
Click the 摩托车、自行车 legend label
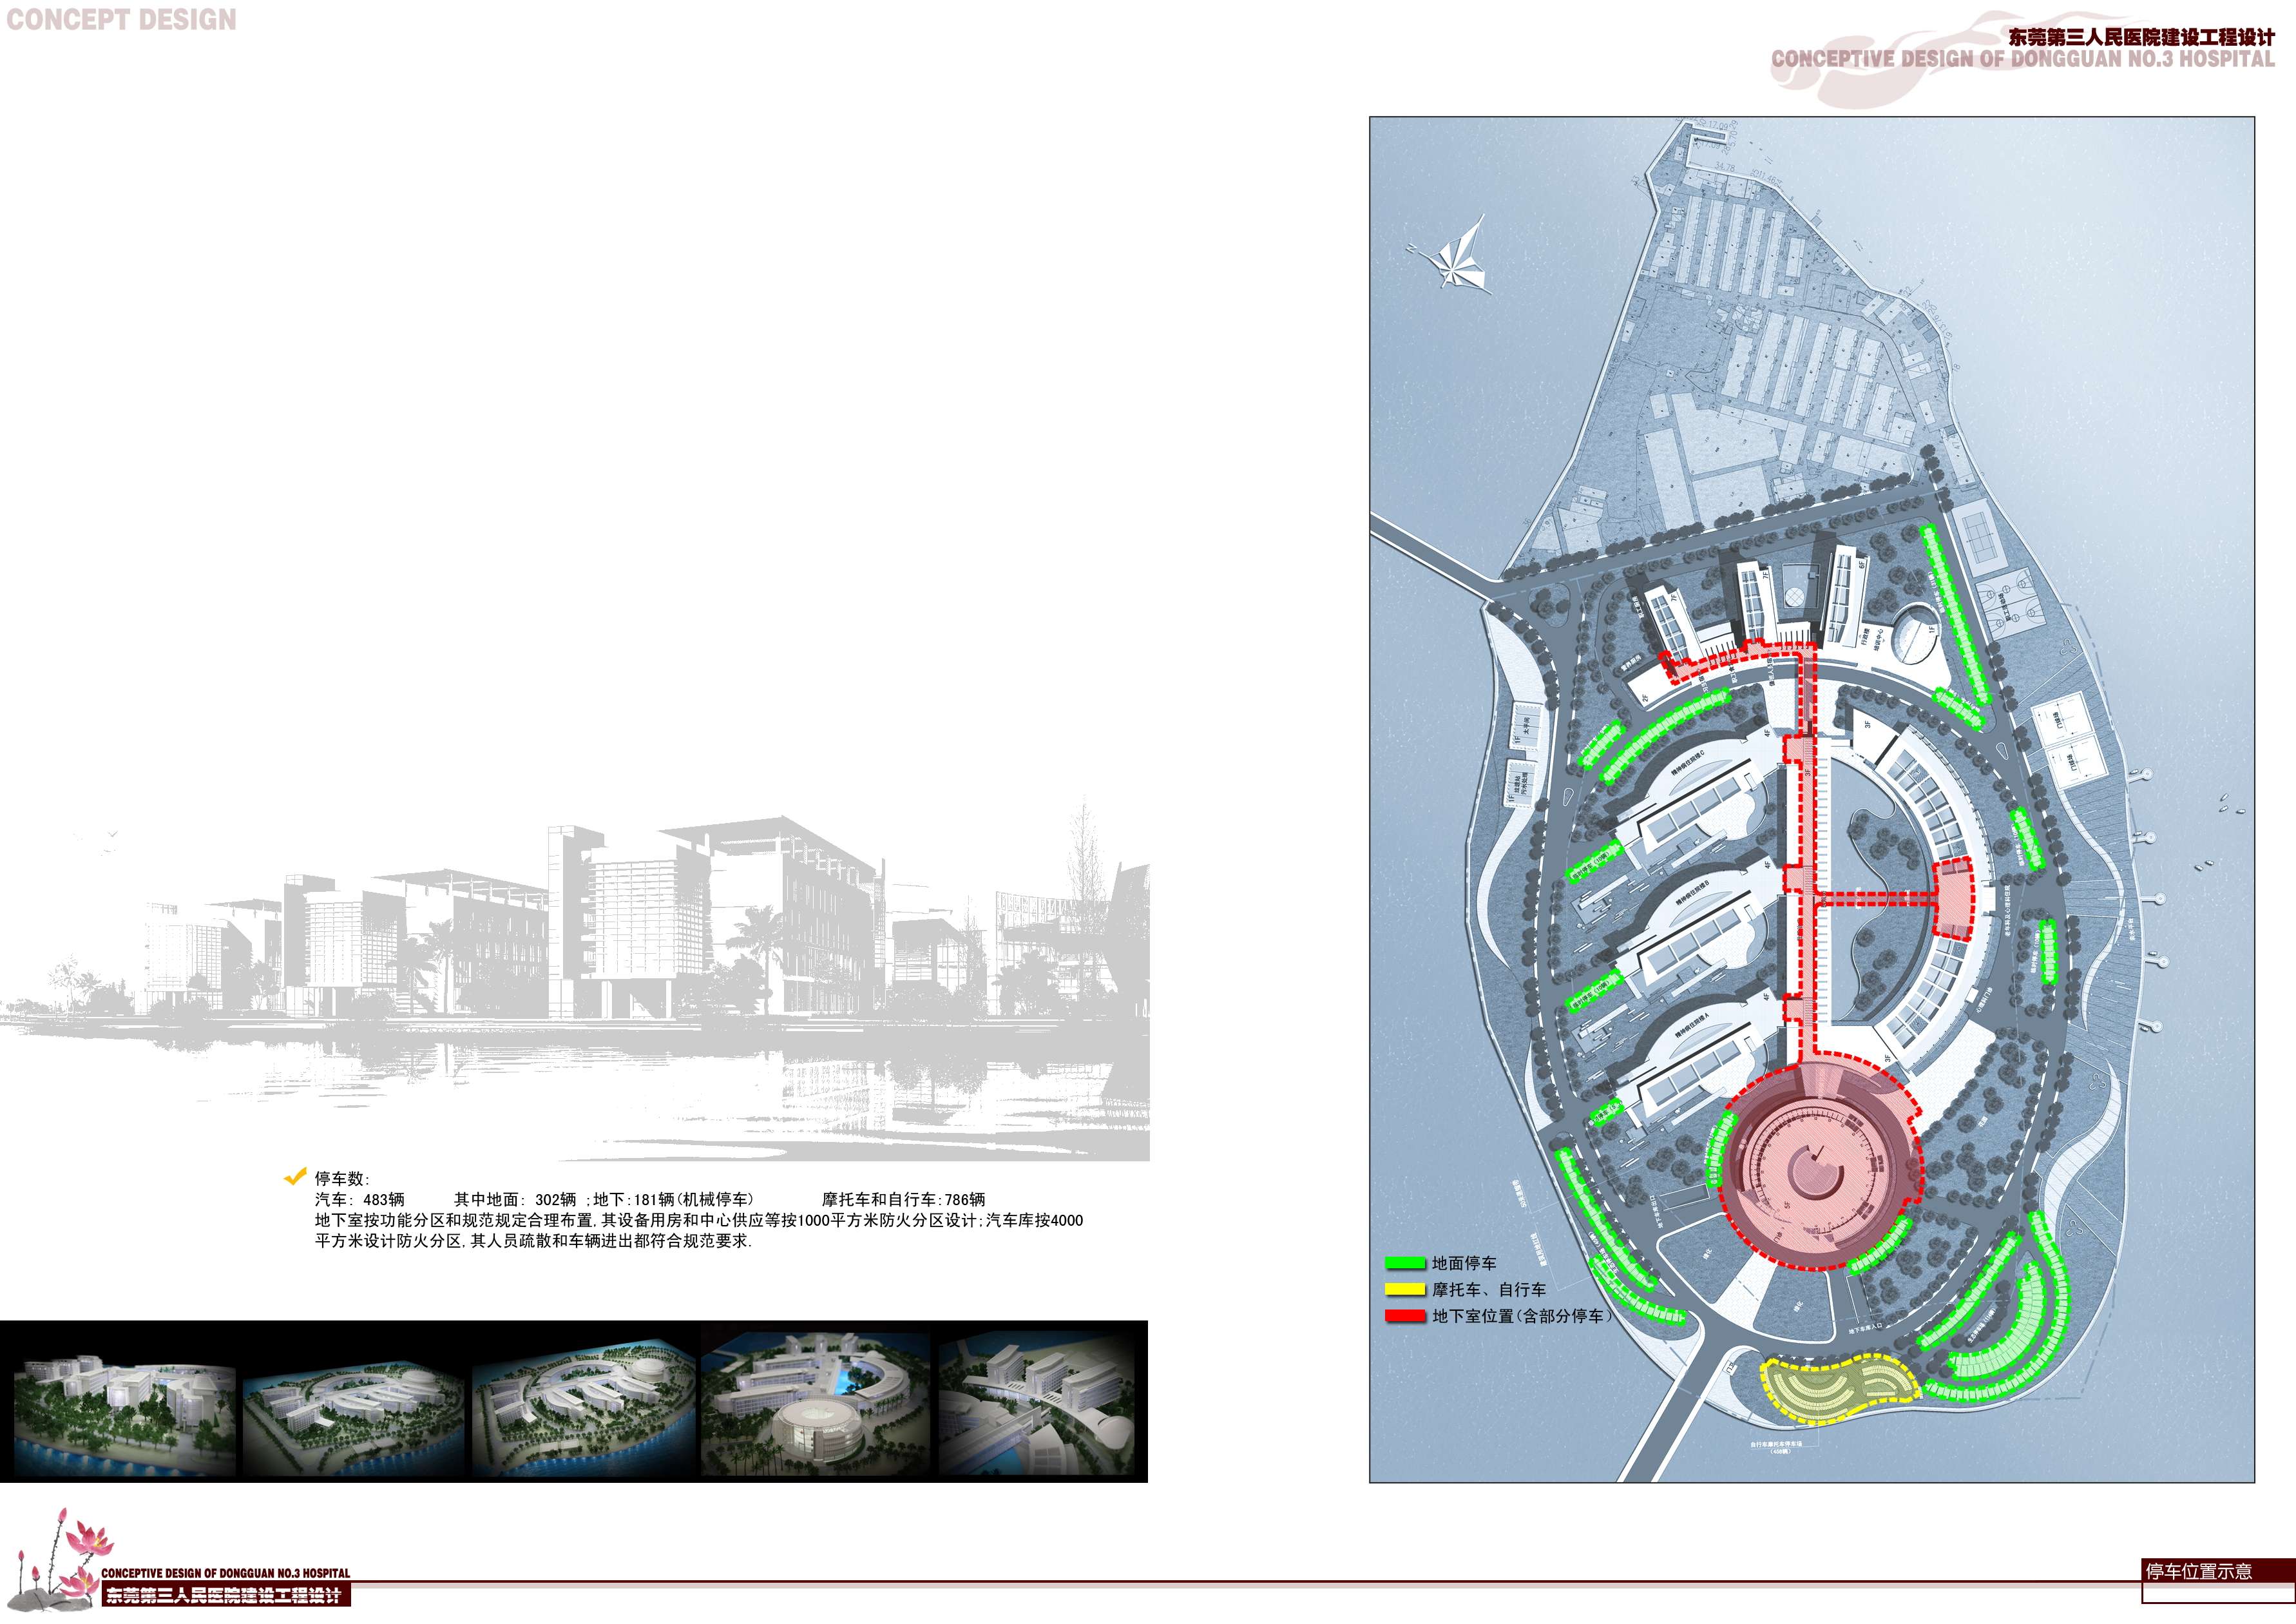(x=1489, y=1290)
